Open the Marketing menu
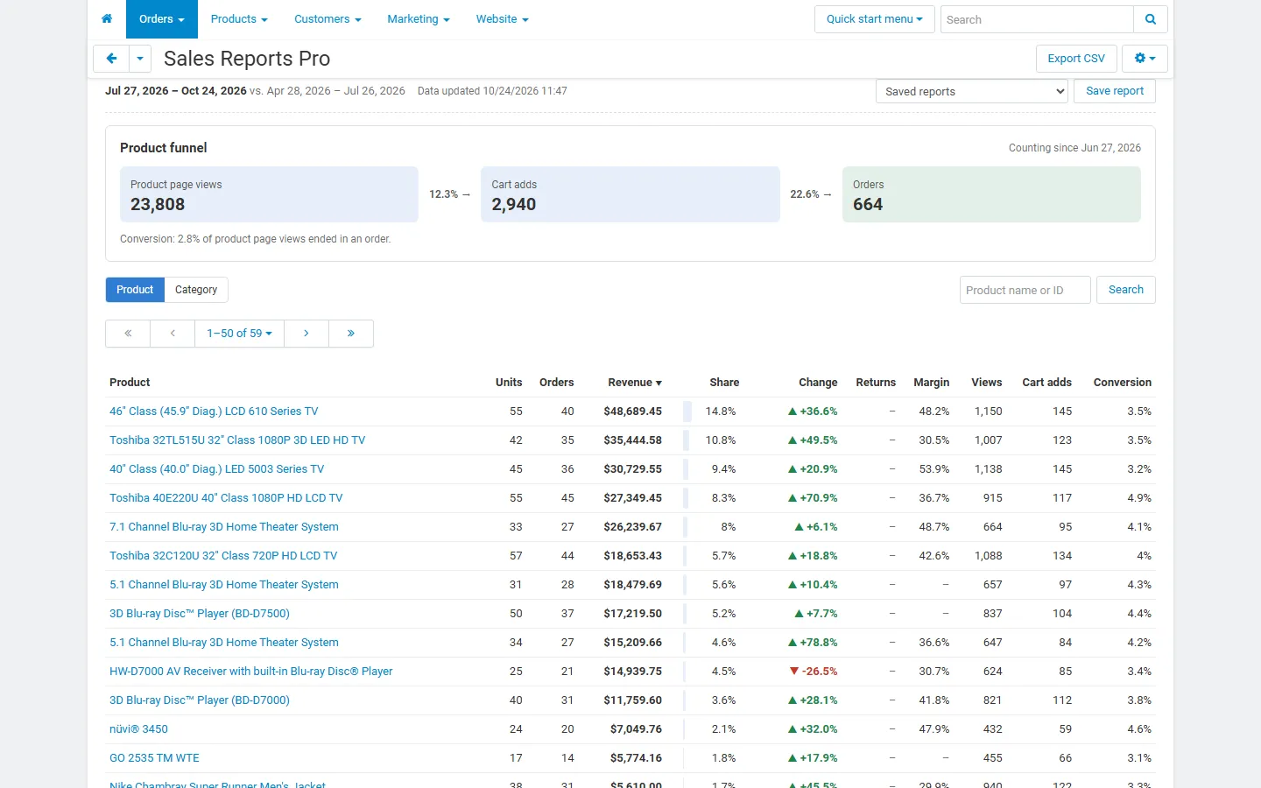This screenshot has height=788, width=1261. coord(419,19)
